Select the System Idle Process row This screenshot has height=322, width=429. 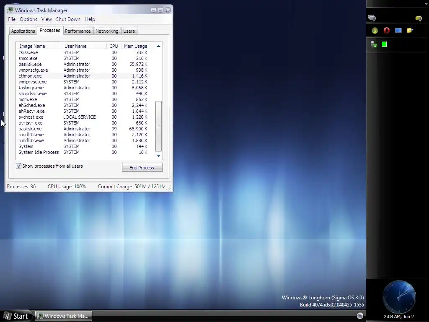click(83, 152)
